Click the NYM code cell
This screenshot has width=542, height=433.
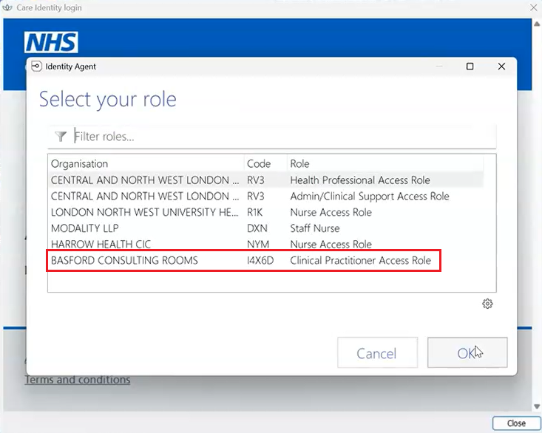pyautogui.click(x=258, y=244)
